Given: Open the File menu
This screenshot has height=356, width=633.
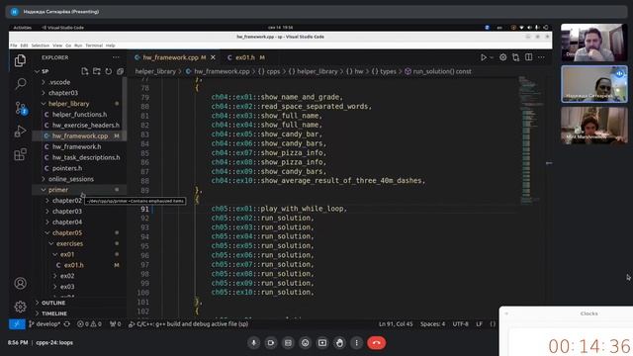Looking at the screenshot, I should 14,45.
